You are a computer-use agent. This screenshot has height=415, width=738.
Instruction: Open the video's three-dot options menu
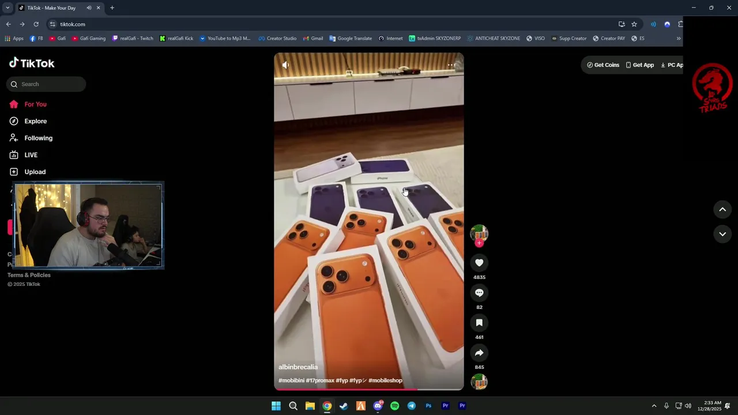(x=451, y=65)
